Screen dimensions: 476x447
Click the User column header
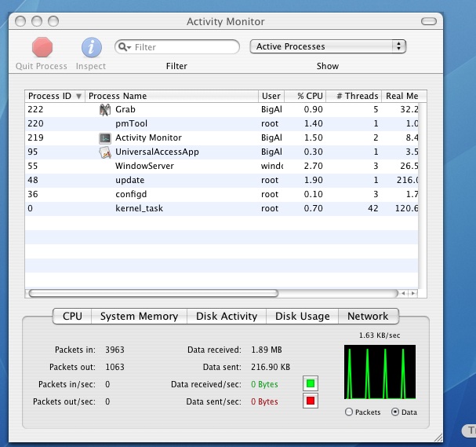pos(271,96)
